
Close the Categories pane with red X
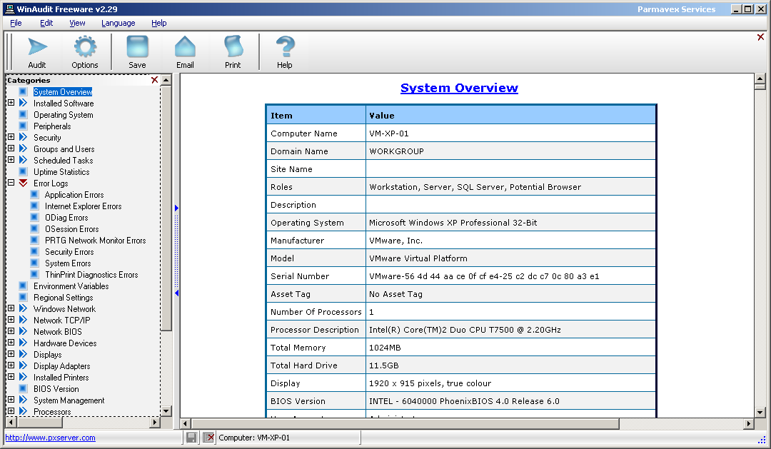(154, 80)
